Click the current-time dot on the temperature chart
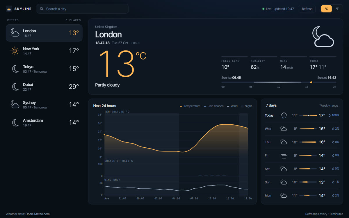The image size is (349, 218). pos(104,135)
